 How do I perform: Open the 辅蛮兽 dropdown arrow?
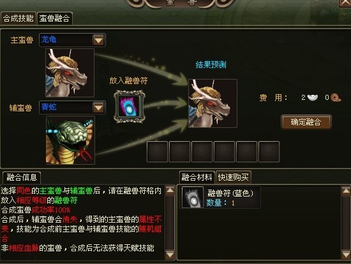[98, 108]
